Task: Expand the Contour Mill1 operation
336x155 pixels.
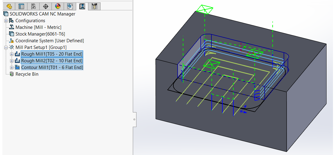Action: 12,67
